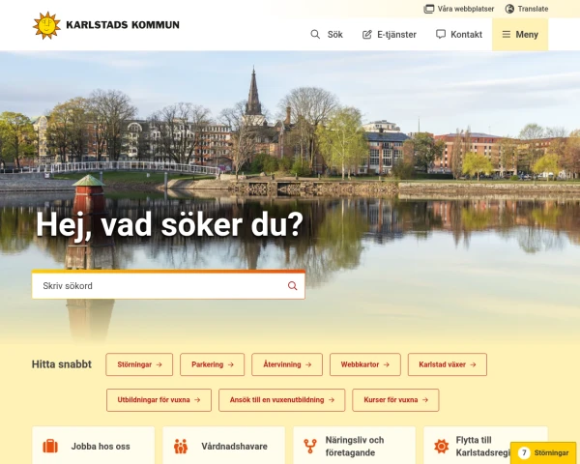Click the briefcase icon on Jobba hos oss

click(50, 447)
